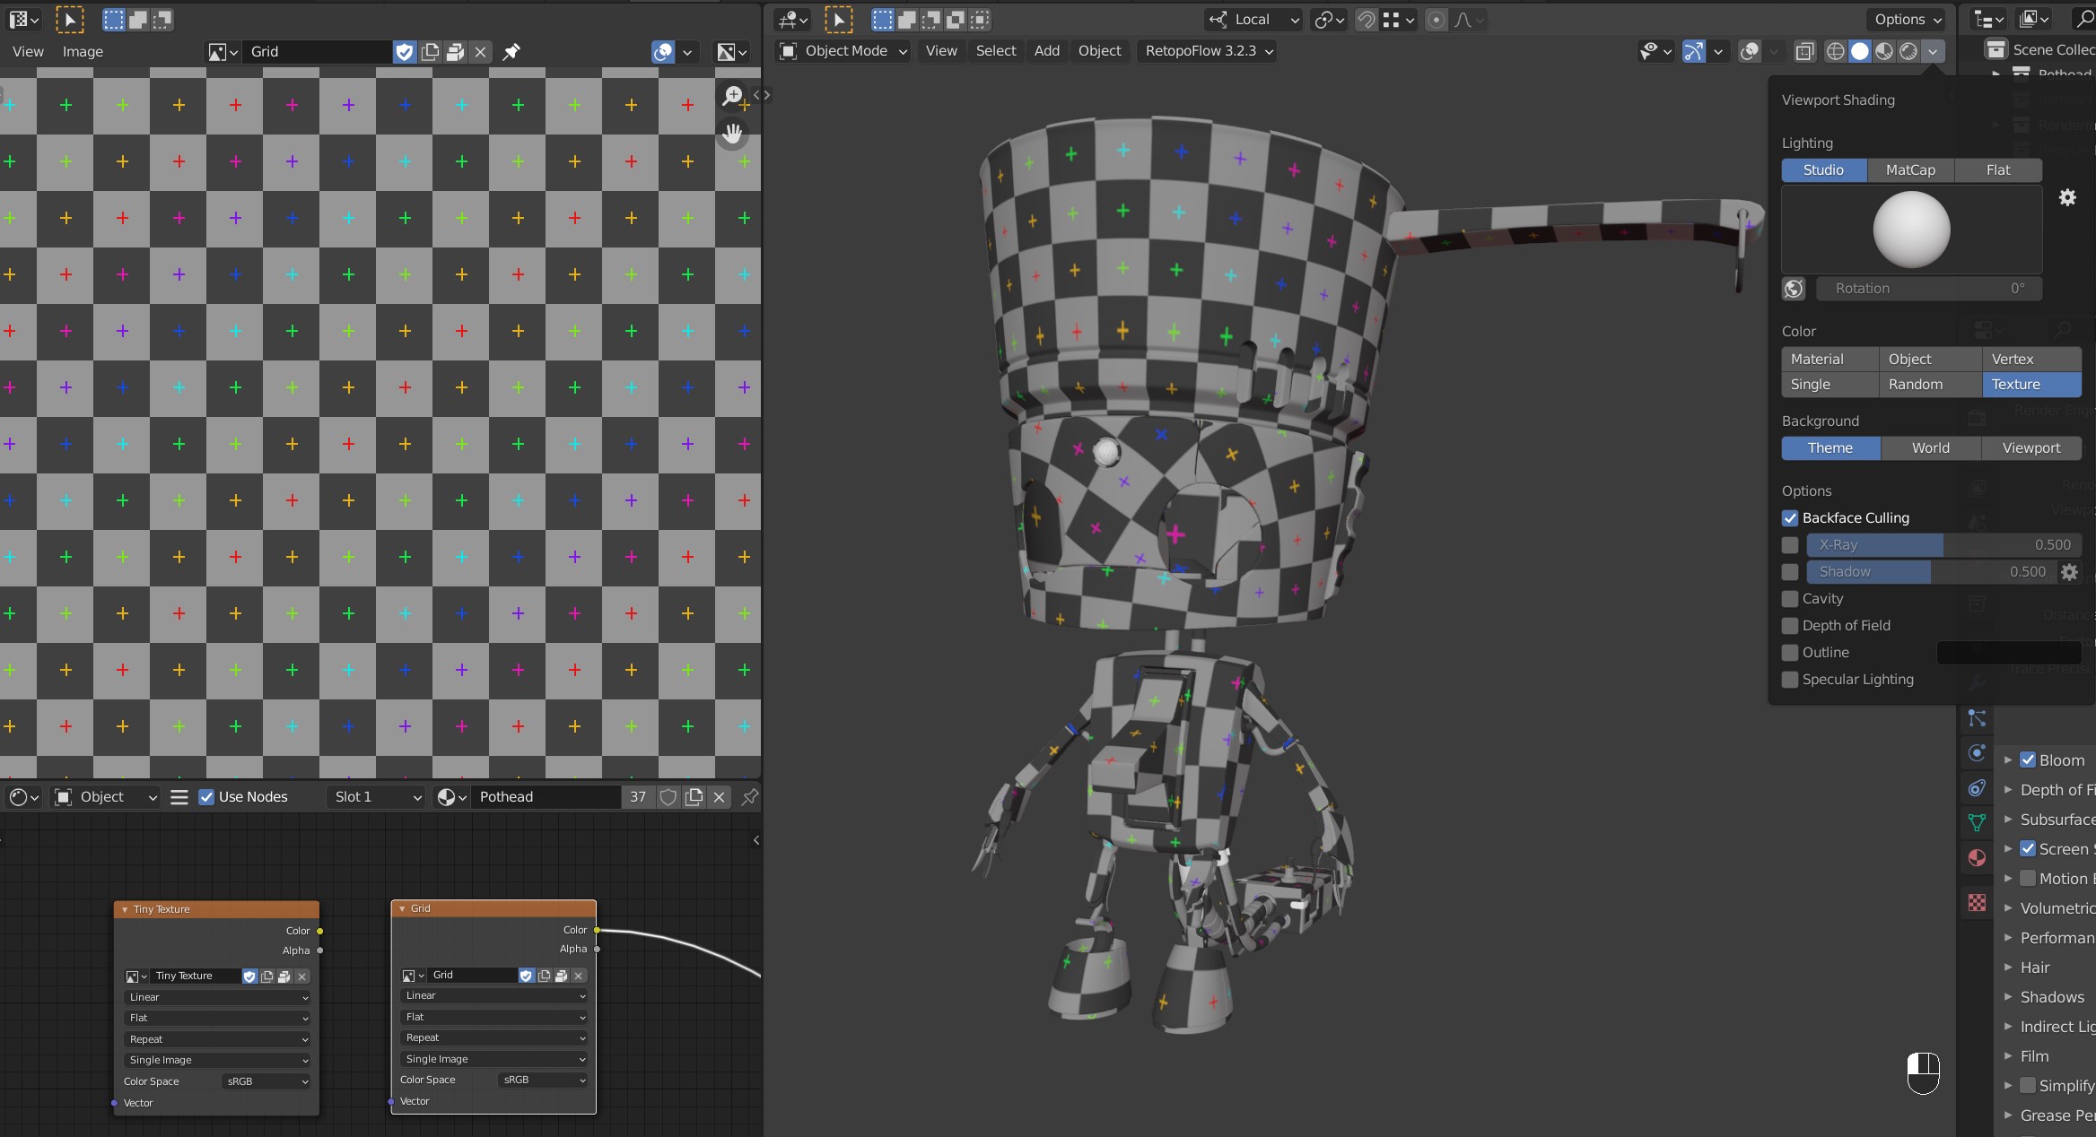Enable the Cavity checkbox in Viewport Shading

coord(1791,599)
